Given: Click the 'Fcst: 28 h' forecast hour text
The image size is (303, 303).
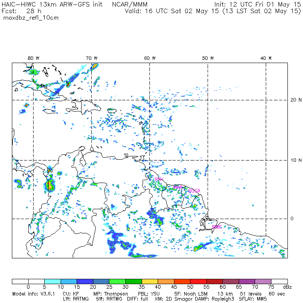Looking at the screenshot, I should point(21,11).
